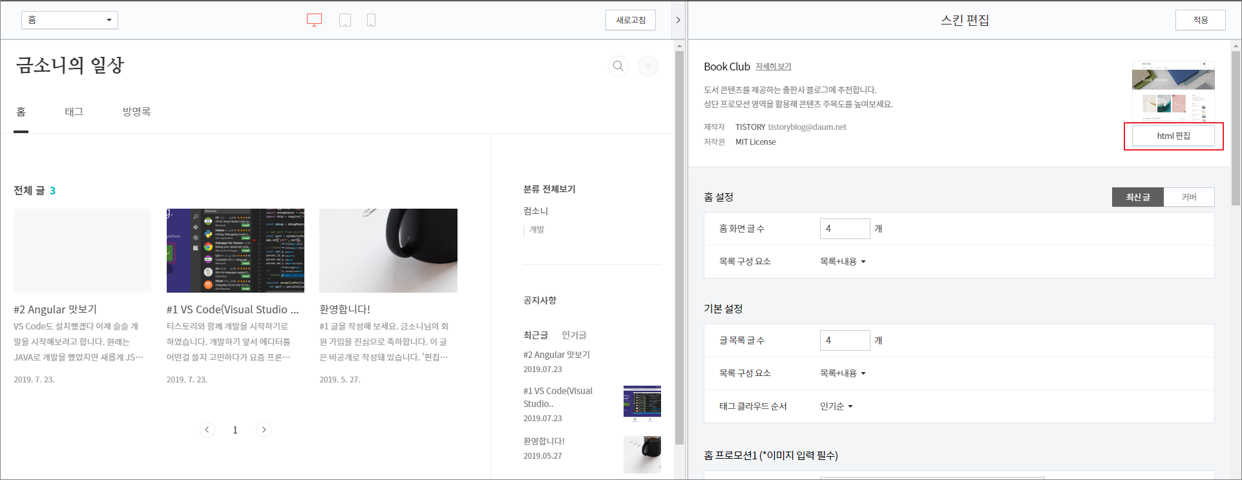Go to next page arrow in pagination

point(264,430)
